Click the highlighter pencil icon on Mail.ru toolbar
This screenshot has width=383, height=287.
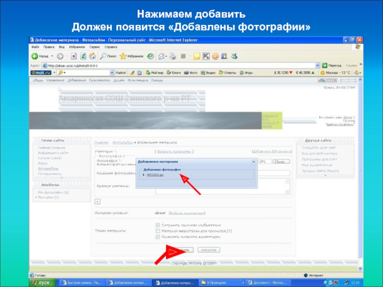(133, 73)
